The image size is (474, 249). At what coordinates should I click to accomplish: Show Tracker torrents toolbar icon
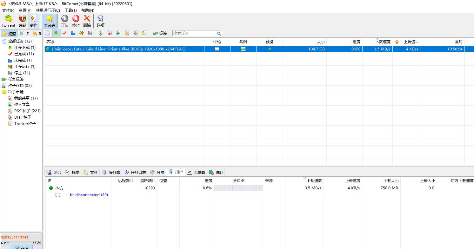pyautogui.click(x=144, y=33)
